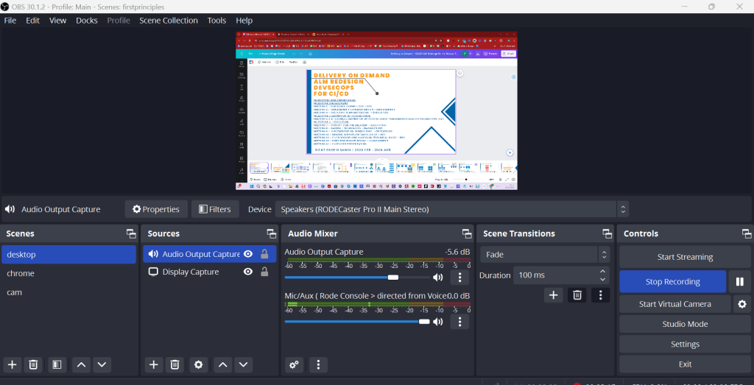Delete scene transition with trash icon
This screenshot has height=385, width=754.
577,295
